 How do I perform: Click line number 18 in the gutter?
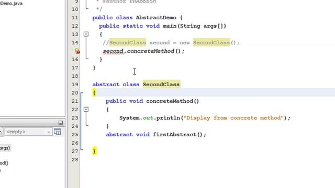(75, 76)
